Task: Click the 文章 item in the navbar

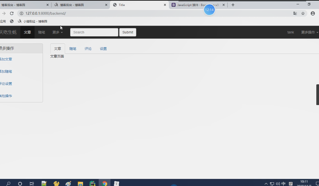Action: point(28,32)
